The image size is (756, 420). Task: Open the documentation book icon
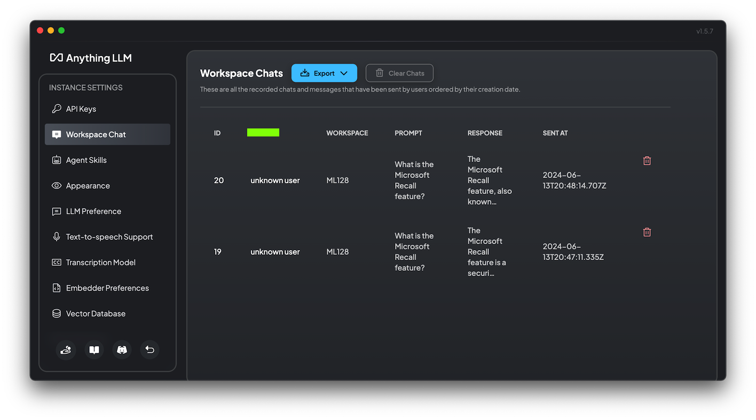coord(94,350)
